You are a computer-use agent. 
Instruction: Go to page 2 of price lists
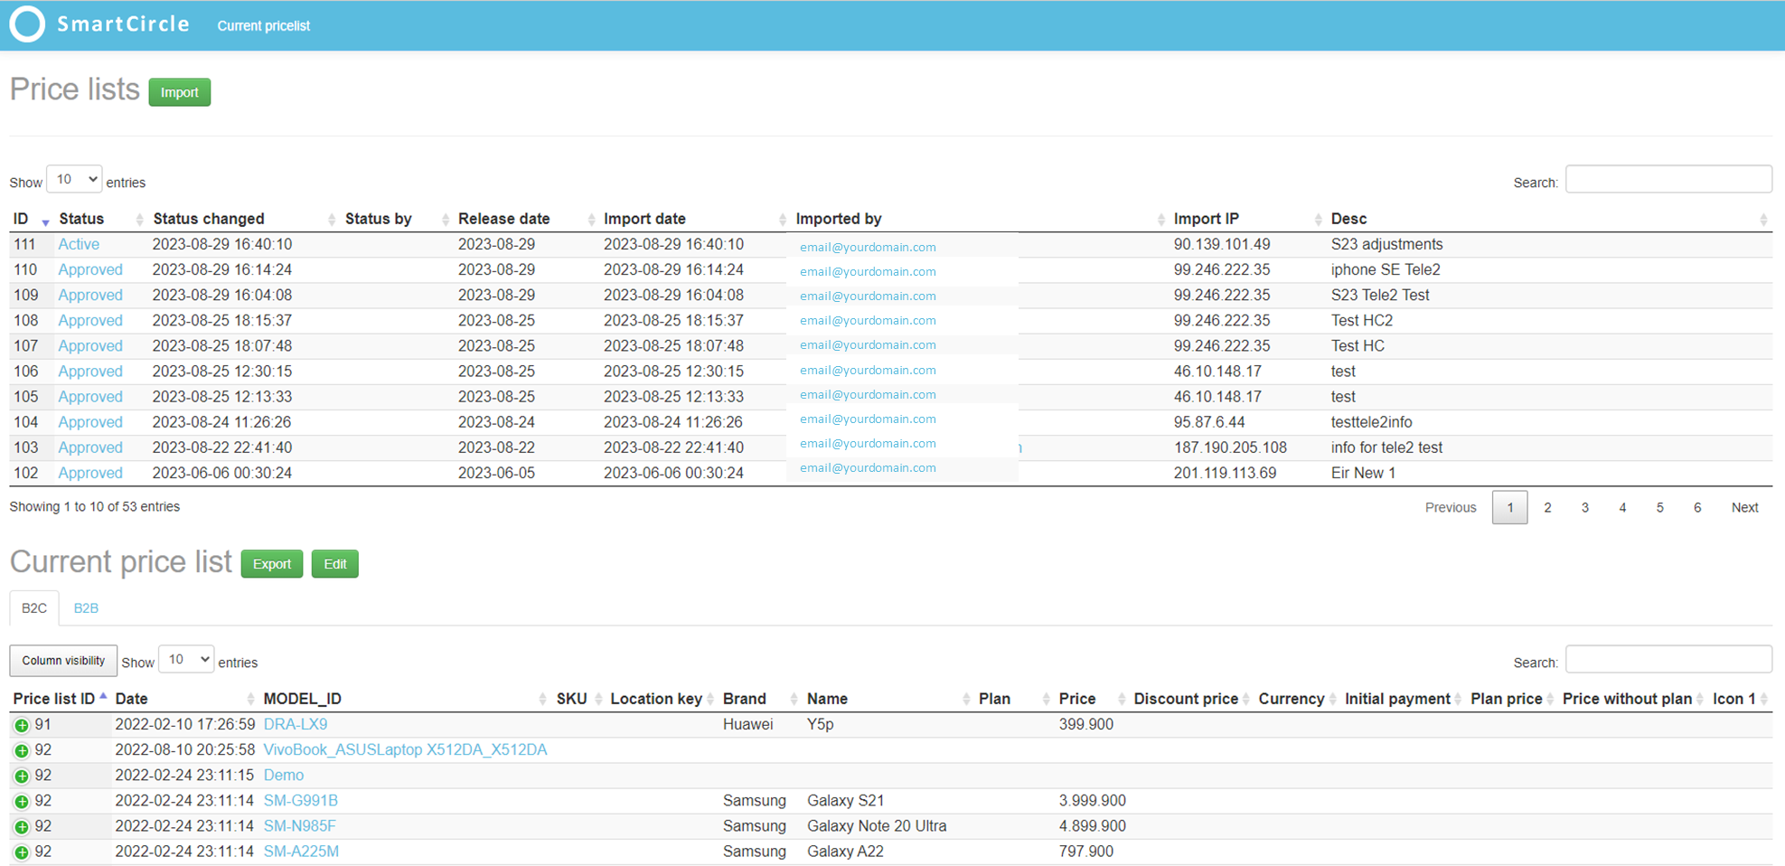click(1547, 508)
